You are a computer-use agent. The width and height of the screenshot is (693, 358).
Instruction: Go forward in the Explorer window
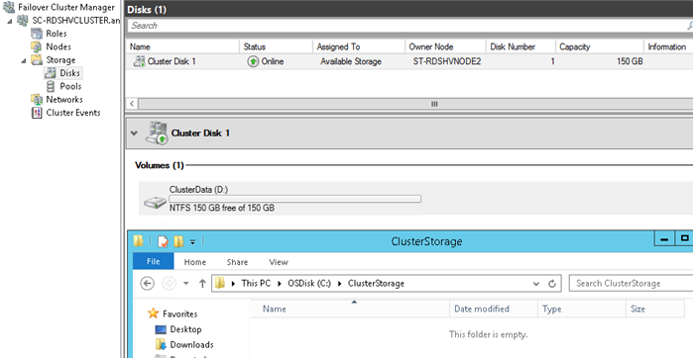pyautogui.click(x=170, y=284)
